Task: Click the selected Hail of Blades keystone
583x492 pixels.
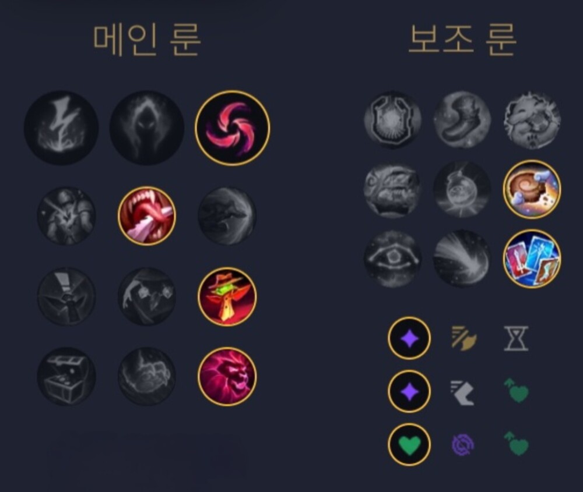Action: point(233,128)
